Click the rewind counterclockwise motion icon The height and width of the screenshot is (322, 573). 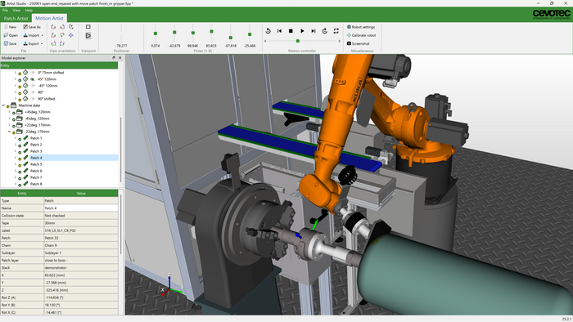(x=268, y=31)
